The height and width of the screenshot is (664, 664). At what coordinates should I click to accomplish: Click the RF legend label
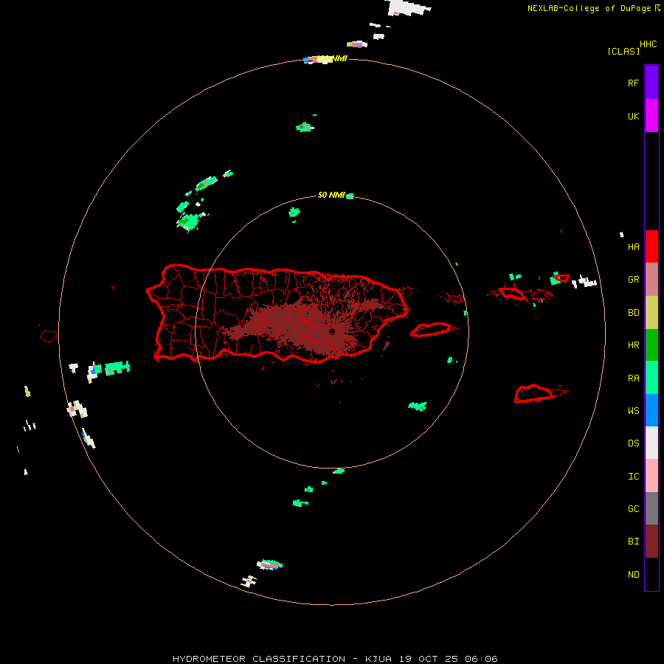[x=633, y=83]
